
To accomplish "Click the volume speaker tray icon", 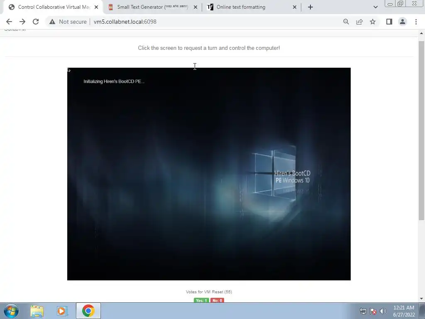I will (383, 311).
